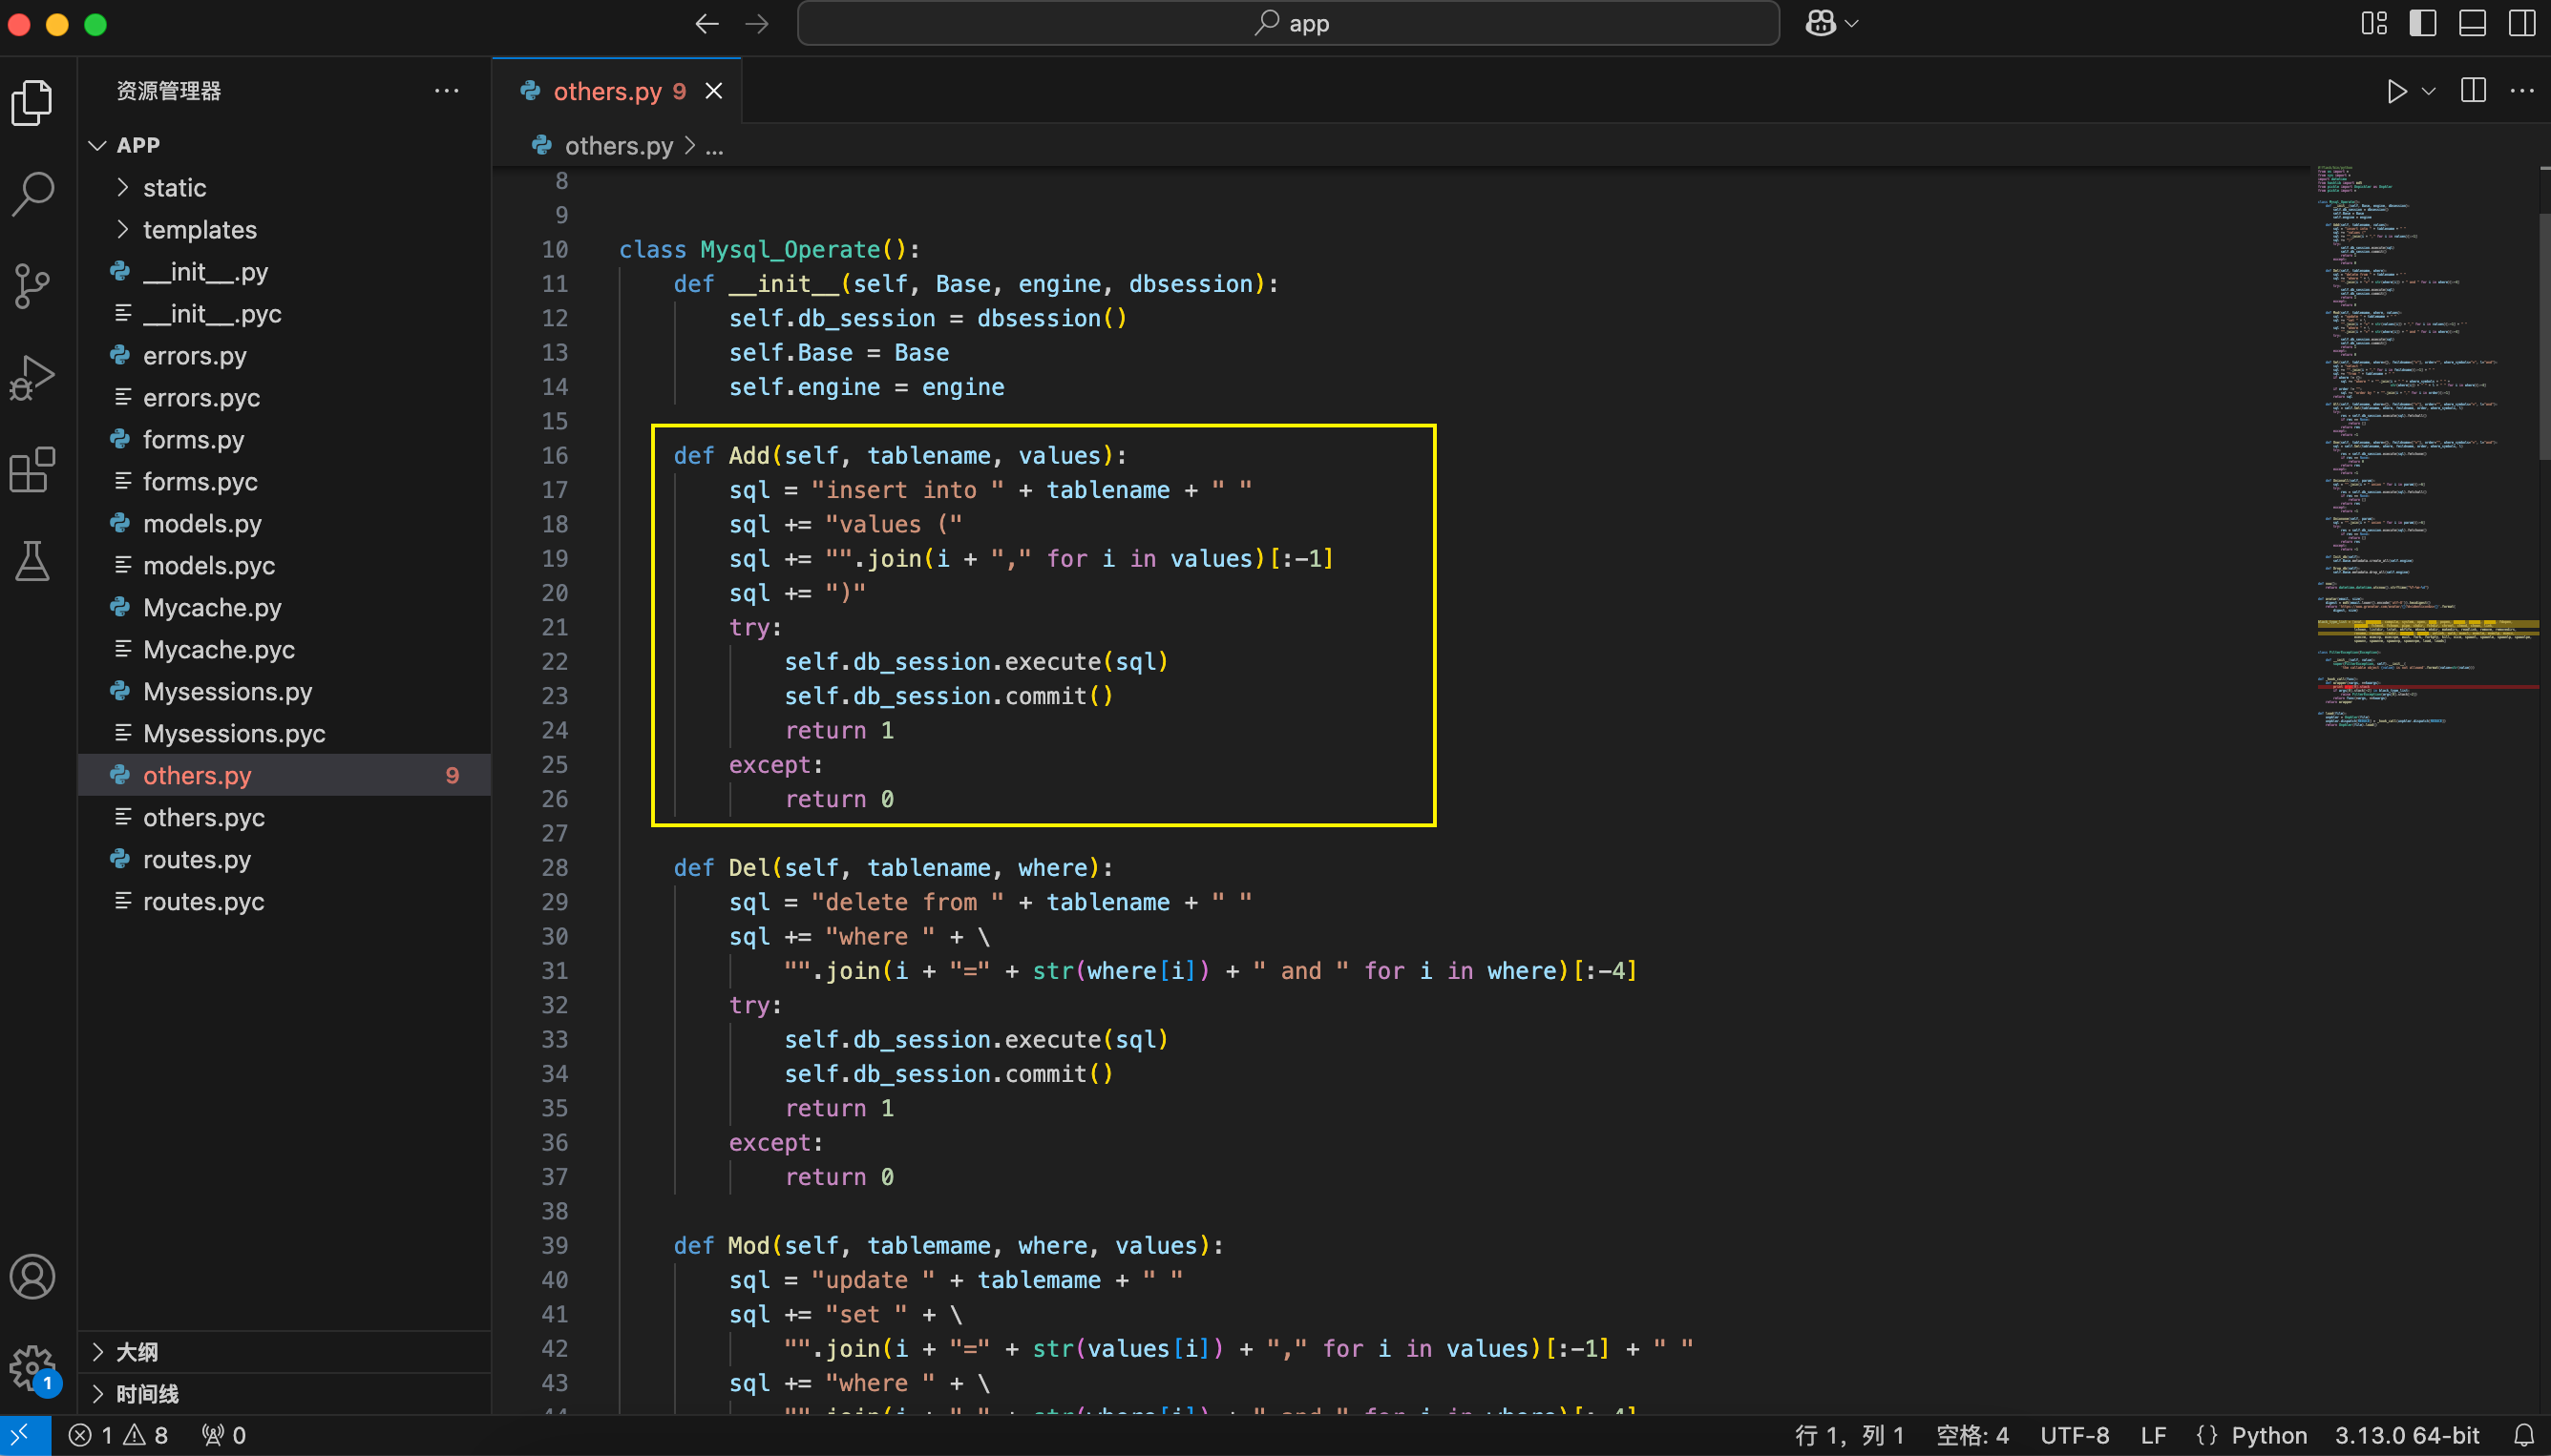
Task: Change language mode by clicking Python in status bar
Action: (2271, 1434)
